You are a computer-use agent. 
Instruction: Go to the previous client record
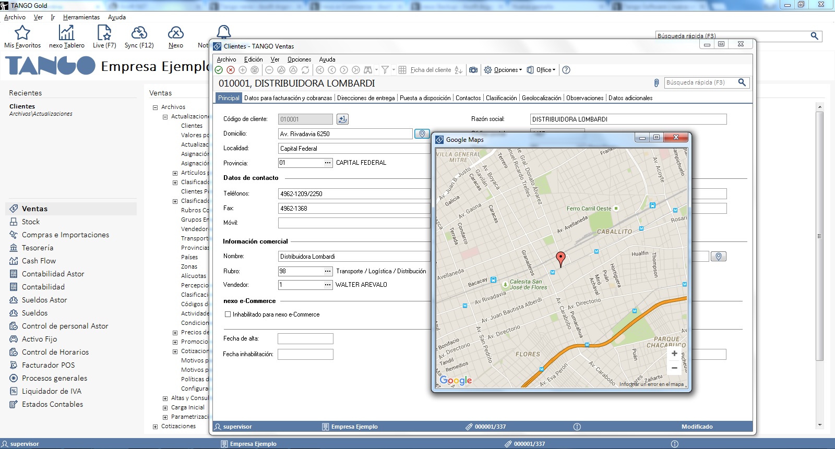point(332,70)
